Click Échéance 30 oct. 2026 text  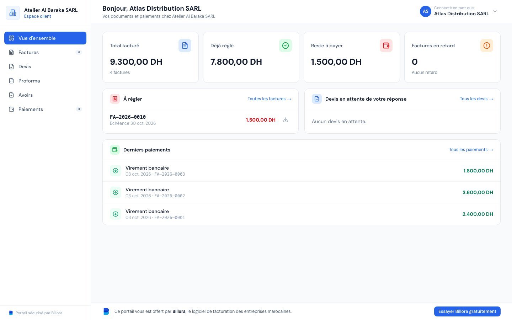coord(133,123)
